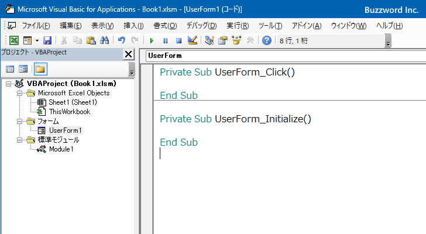Screen dimensions: 426x234
Task: Open the UserForm object combo box
Action: click(286, 56)
